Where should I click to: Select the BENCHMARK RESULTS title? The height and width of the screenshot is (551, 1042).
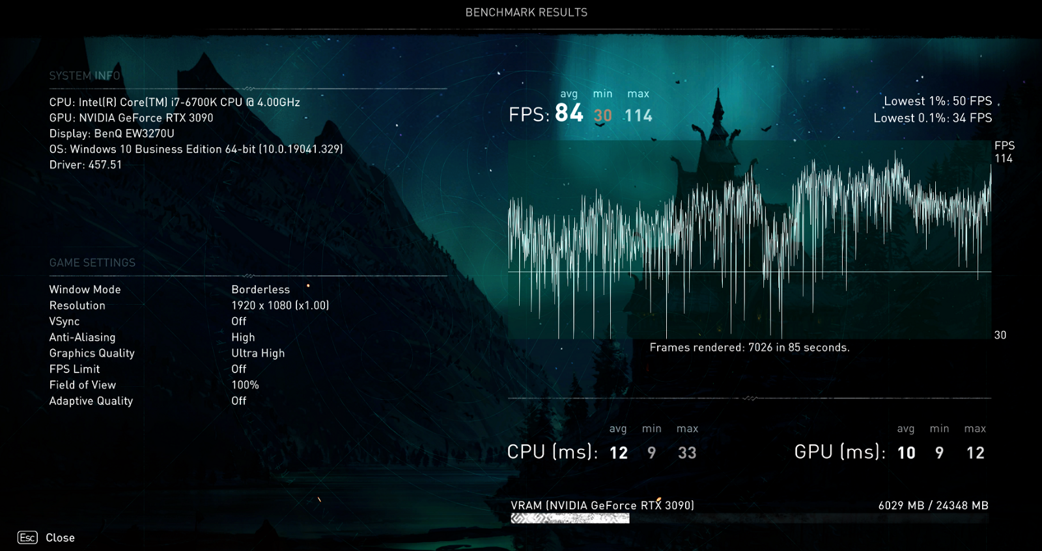coord(526,12)
